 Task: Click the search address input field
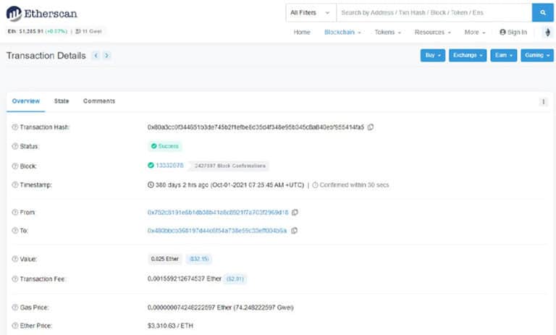point(434,13)
